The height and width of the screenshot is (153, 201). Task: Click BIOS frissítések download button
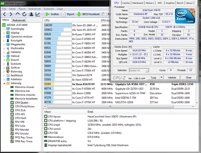[x=88, y=14]
